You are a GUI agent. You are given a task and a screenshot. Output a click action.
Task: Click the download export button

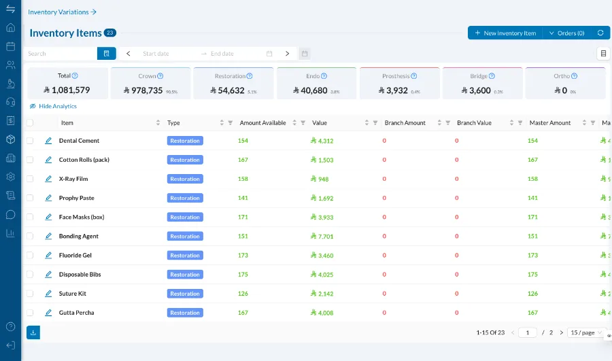(33, 332)
